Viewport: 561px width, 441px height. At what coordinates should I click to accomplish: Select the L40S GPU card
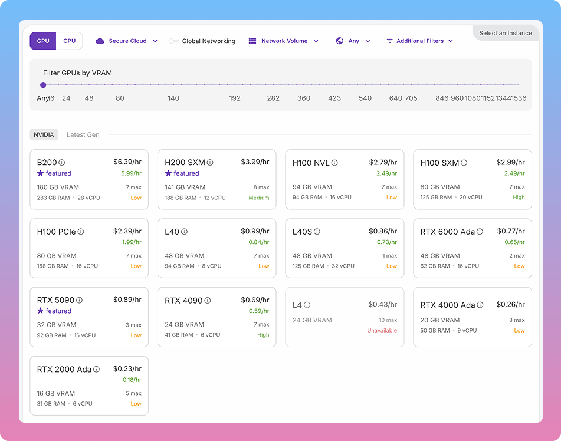(345, 248)
